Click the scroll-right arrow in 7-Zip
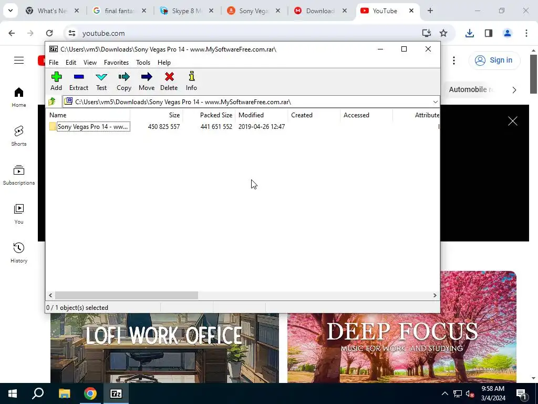The image size is (538, 404). tap(434, 295)
